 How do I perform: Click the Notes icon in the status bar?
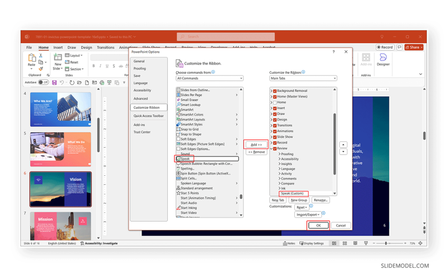[287, 243]
